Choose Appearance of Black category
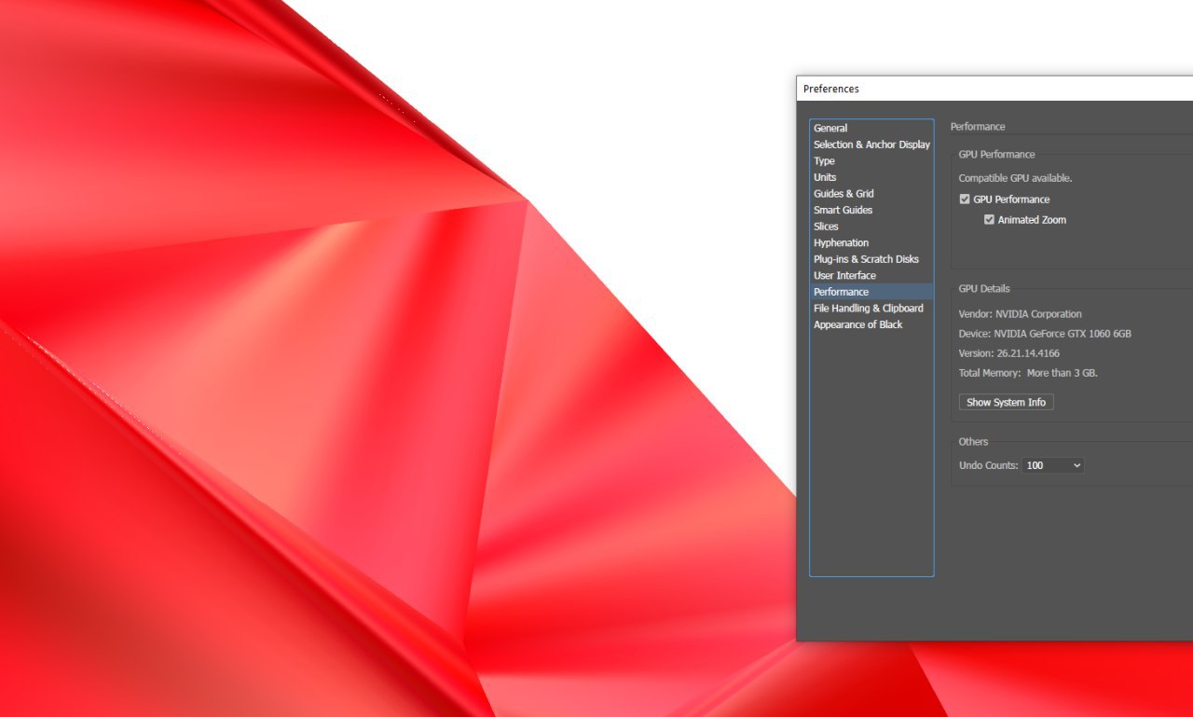1193x717 pixels. point(871,324)
